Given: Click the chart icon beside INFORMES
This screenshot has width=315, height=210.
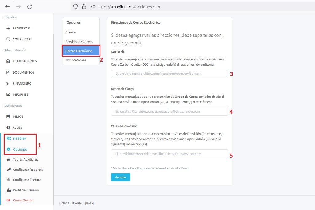Looking at the screenshot, I should point(8,94).
